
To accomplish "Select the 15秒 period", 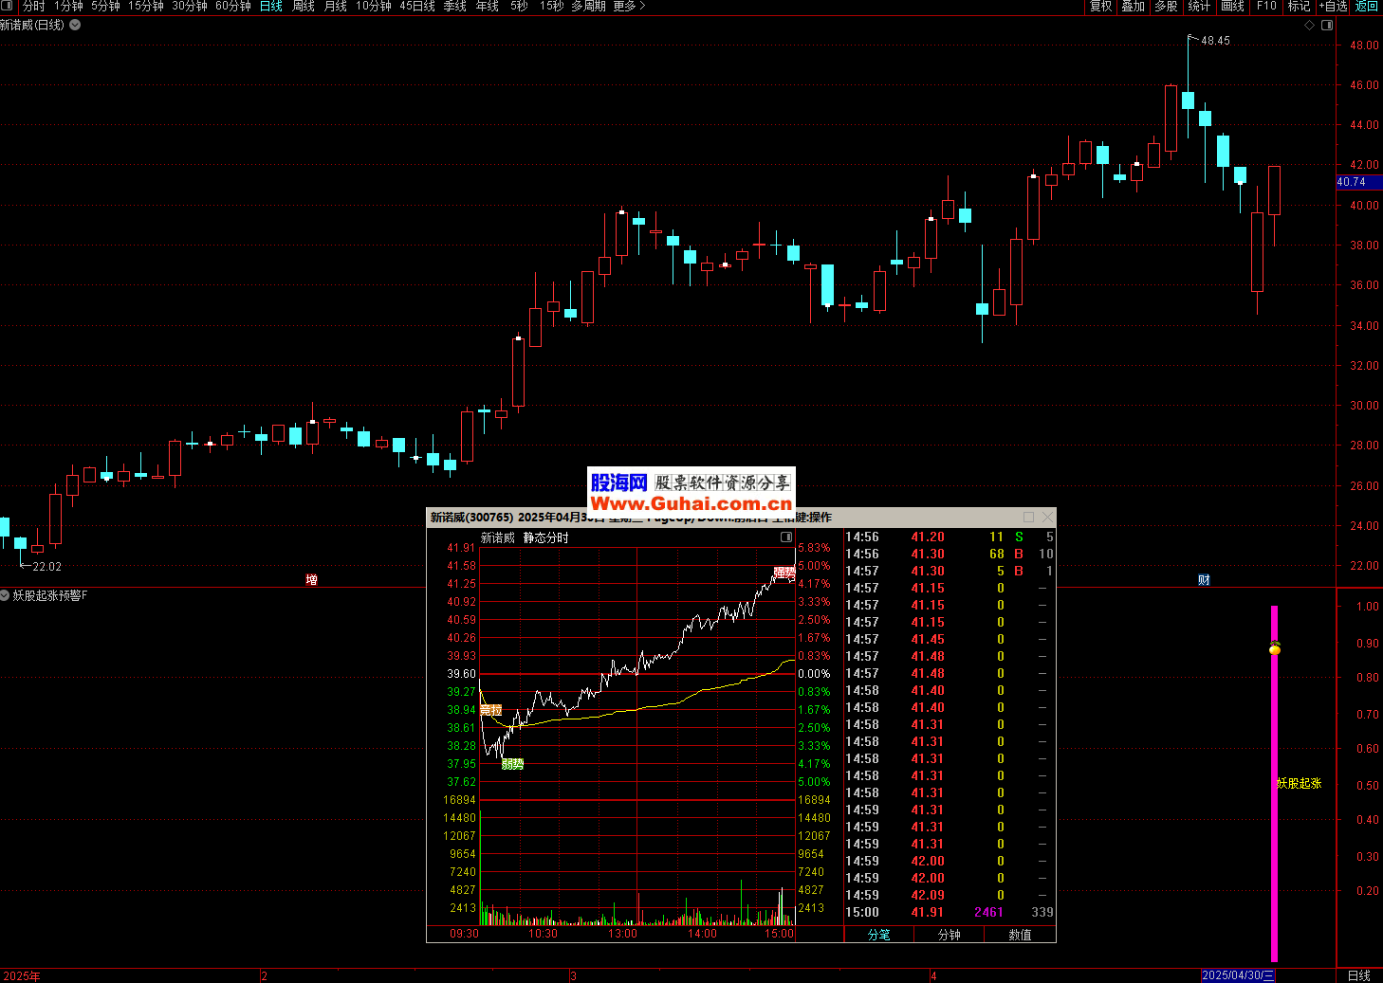I will point(551,6).
